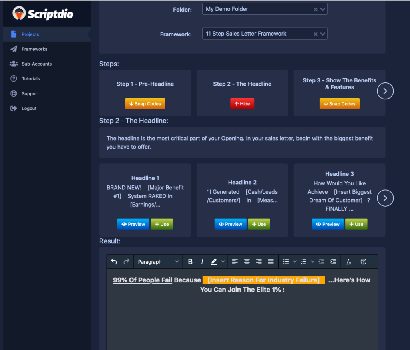Use Headline 3
Image resolution: width=410 pixels, height=350 pixels.
click(x=356, y=224)
